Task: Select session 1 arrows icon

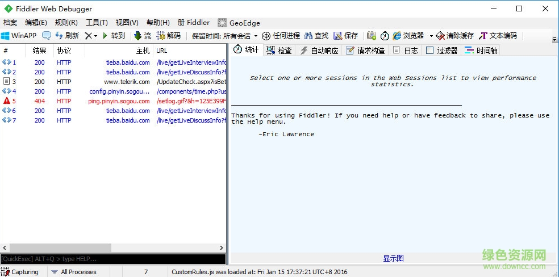Action: click(7, 62)
